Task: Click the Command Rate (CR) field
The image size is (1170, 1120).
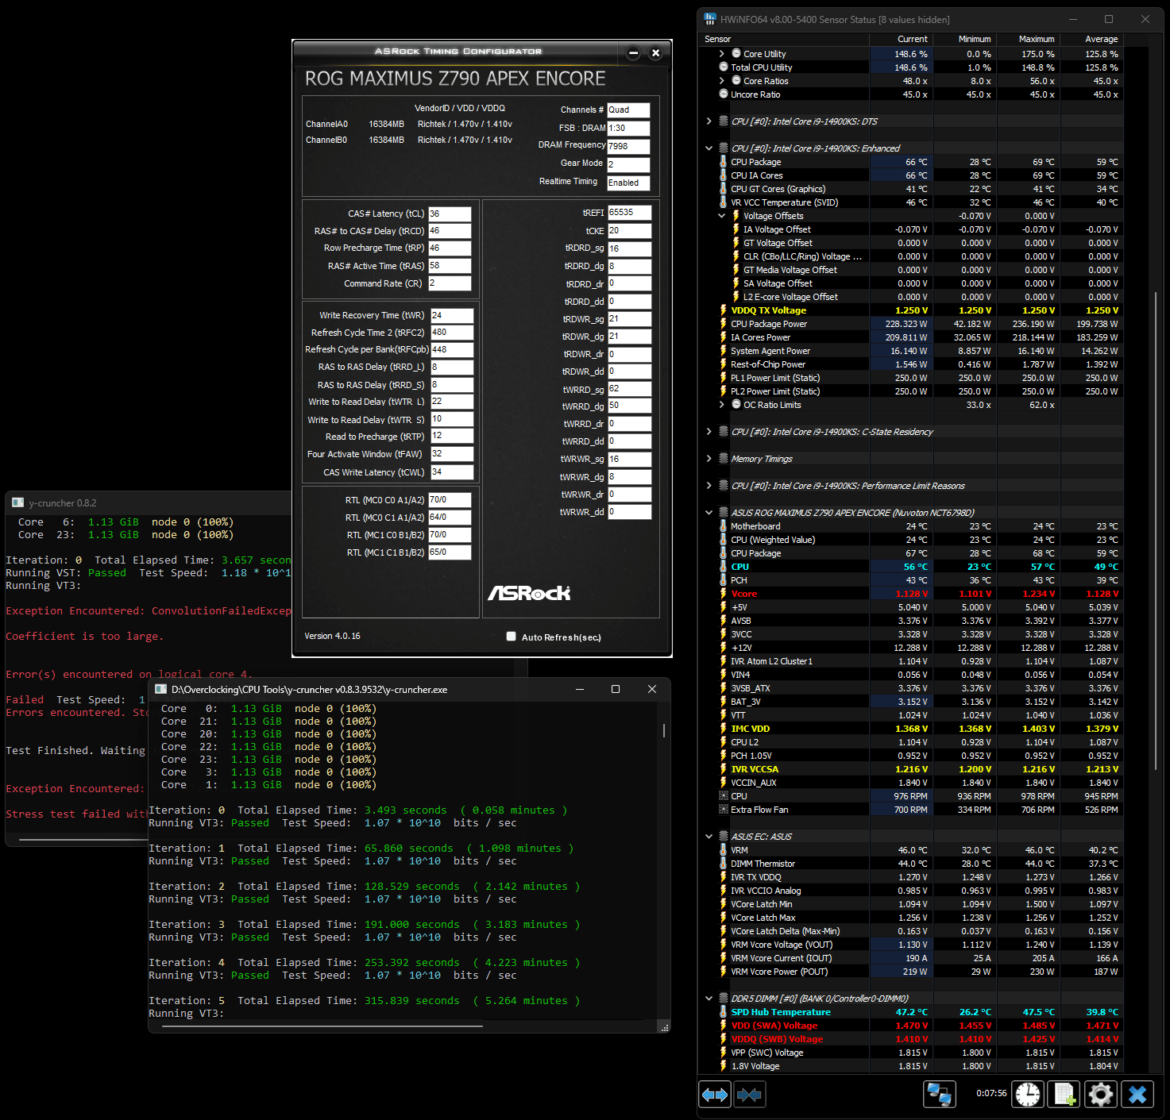Action: coord(450,283)
